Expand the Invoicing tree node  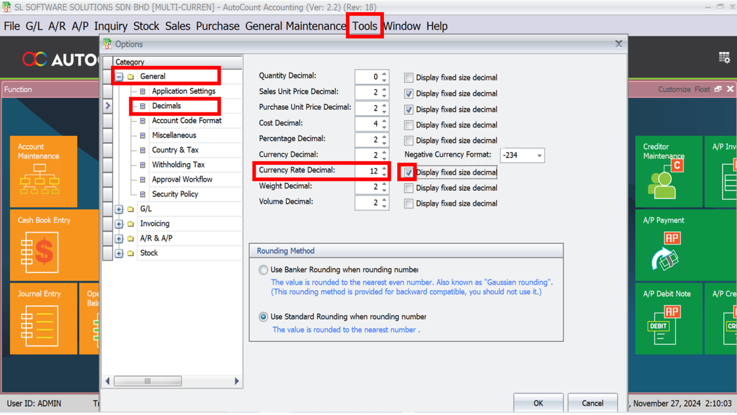click(x=119, y=224)
